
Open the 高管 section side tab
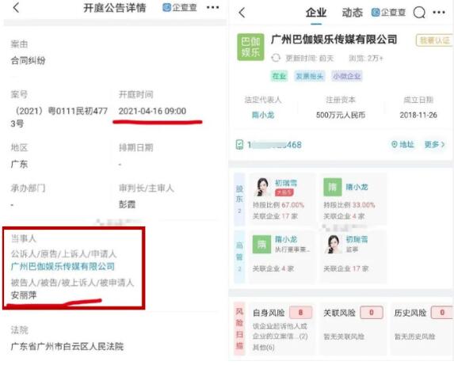click(x=239, y=257)
